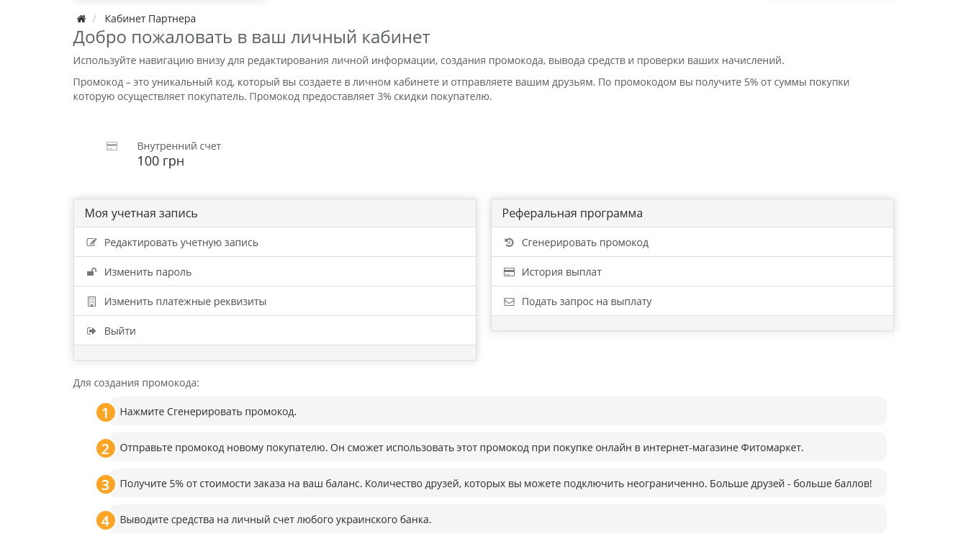
Task: Click the Моя учетная запись panel header
Action: (x=275, y=213)
